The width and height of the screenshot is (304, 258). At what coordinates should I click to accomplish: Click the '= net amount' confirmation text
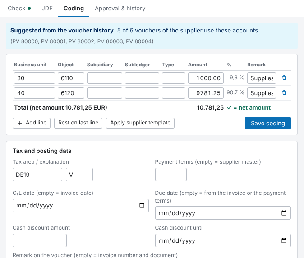252,108
